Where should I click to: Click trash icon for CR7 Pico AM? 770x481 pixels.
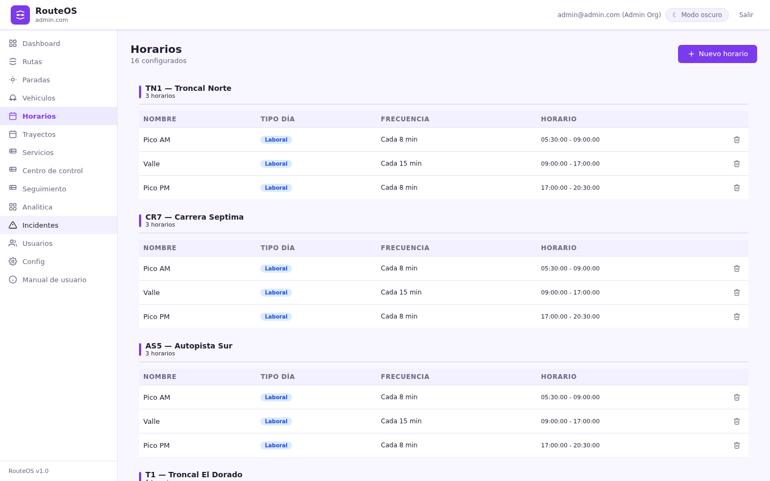(737, 268)
